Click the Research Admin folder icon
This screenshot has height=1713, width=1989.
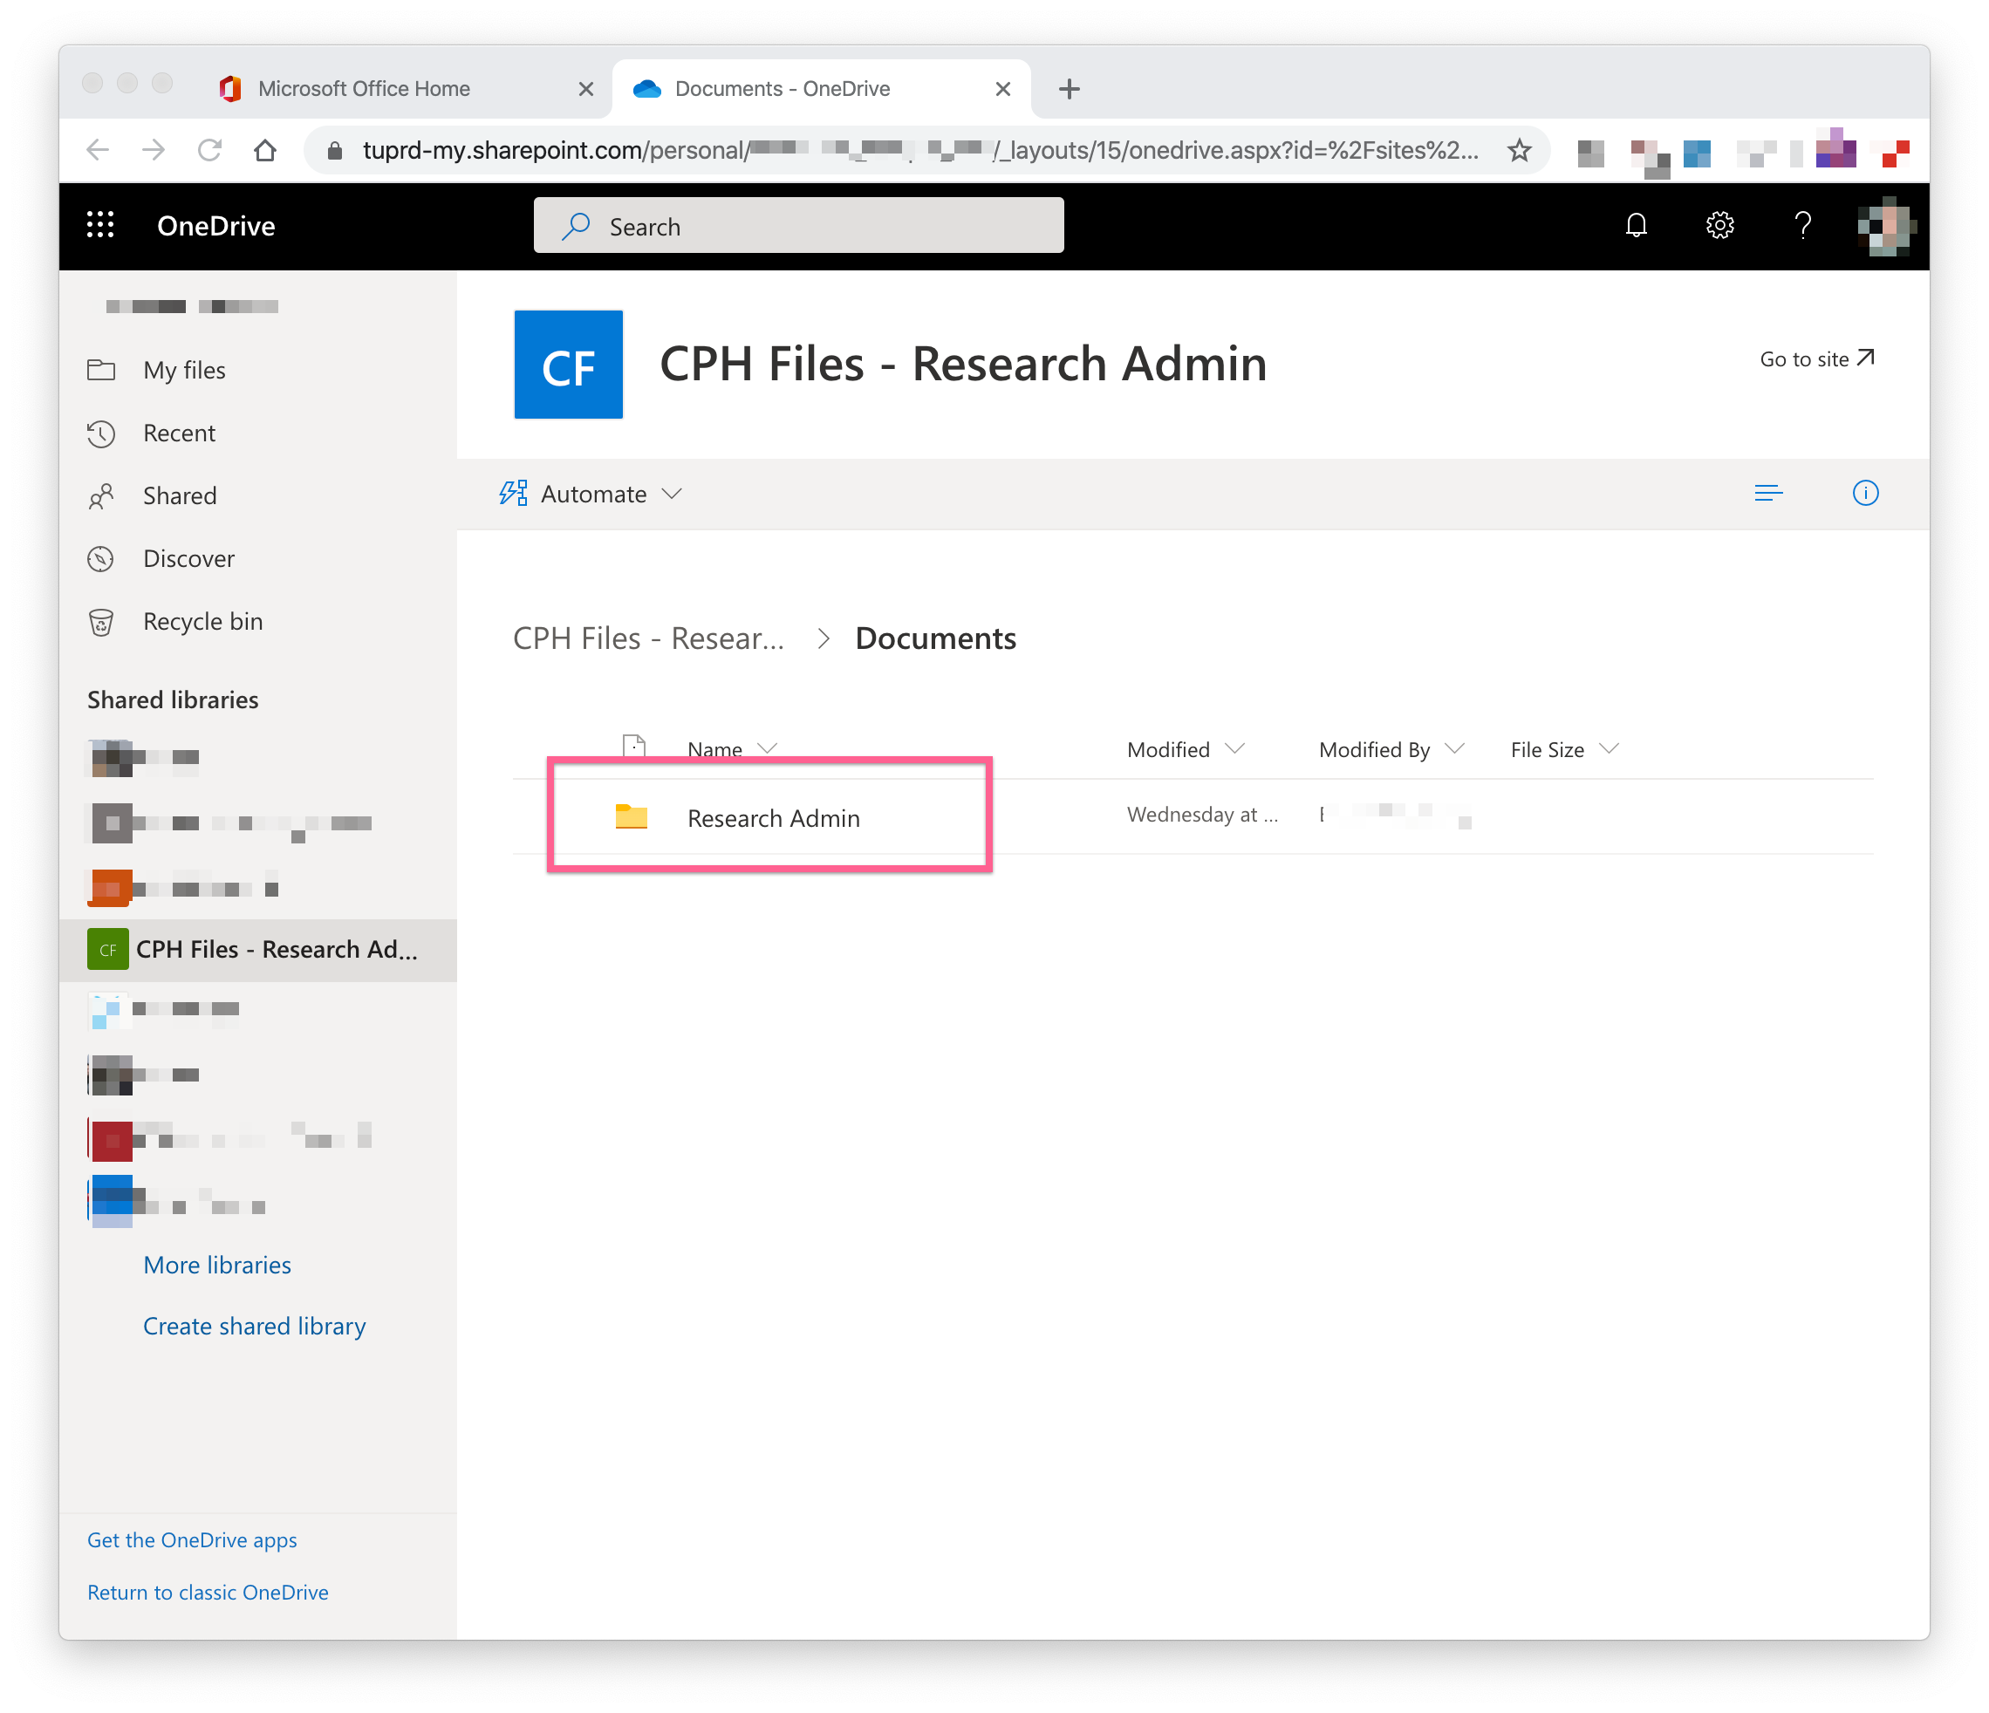(x=632, y=816)
